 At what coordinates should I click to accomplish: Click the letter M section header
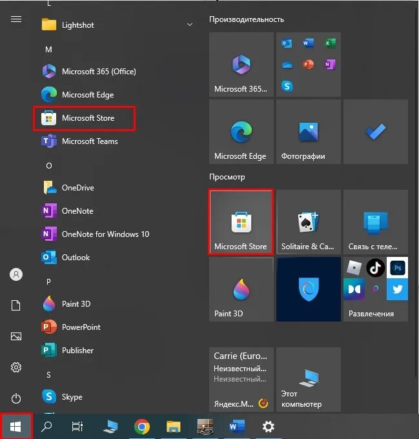click(48, 50)
